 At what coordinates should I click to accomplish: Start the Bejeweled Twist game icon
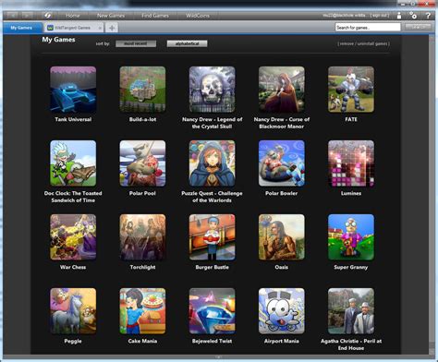[x=212, y=311]
